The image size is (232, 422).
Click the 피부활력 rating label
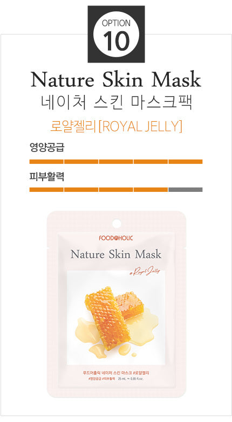pos(46,177)
